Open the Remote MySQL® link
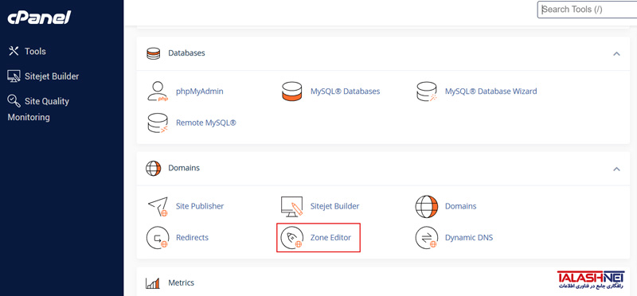Screen dimensions: 637x296 pyautogui.click(x=205, y=123)
